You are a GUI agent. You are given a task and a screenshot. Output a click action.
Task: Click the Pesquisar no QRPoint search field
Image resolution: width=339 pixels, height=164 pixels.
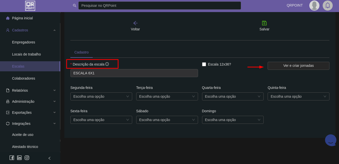[159, 6]
